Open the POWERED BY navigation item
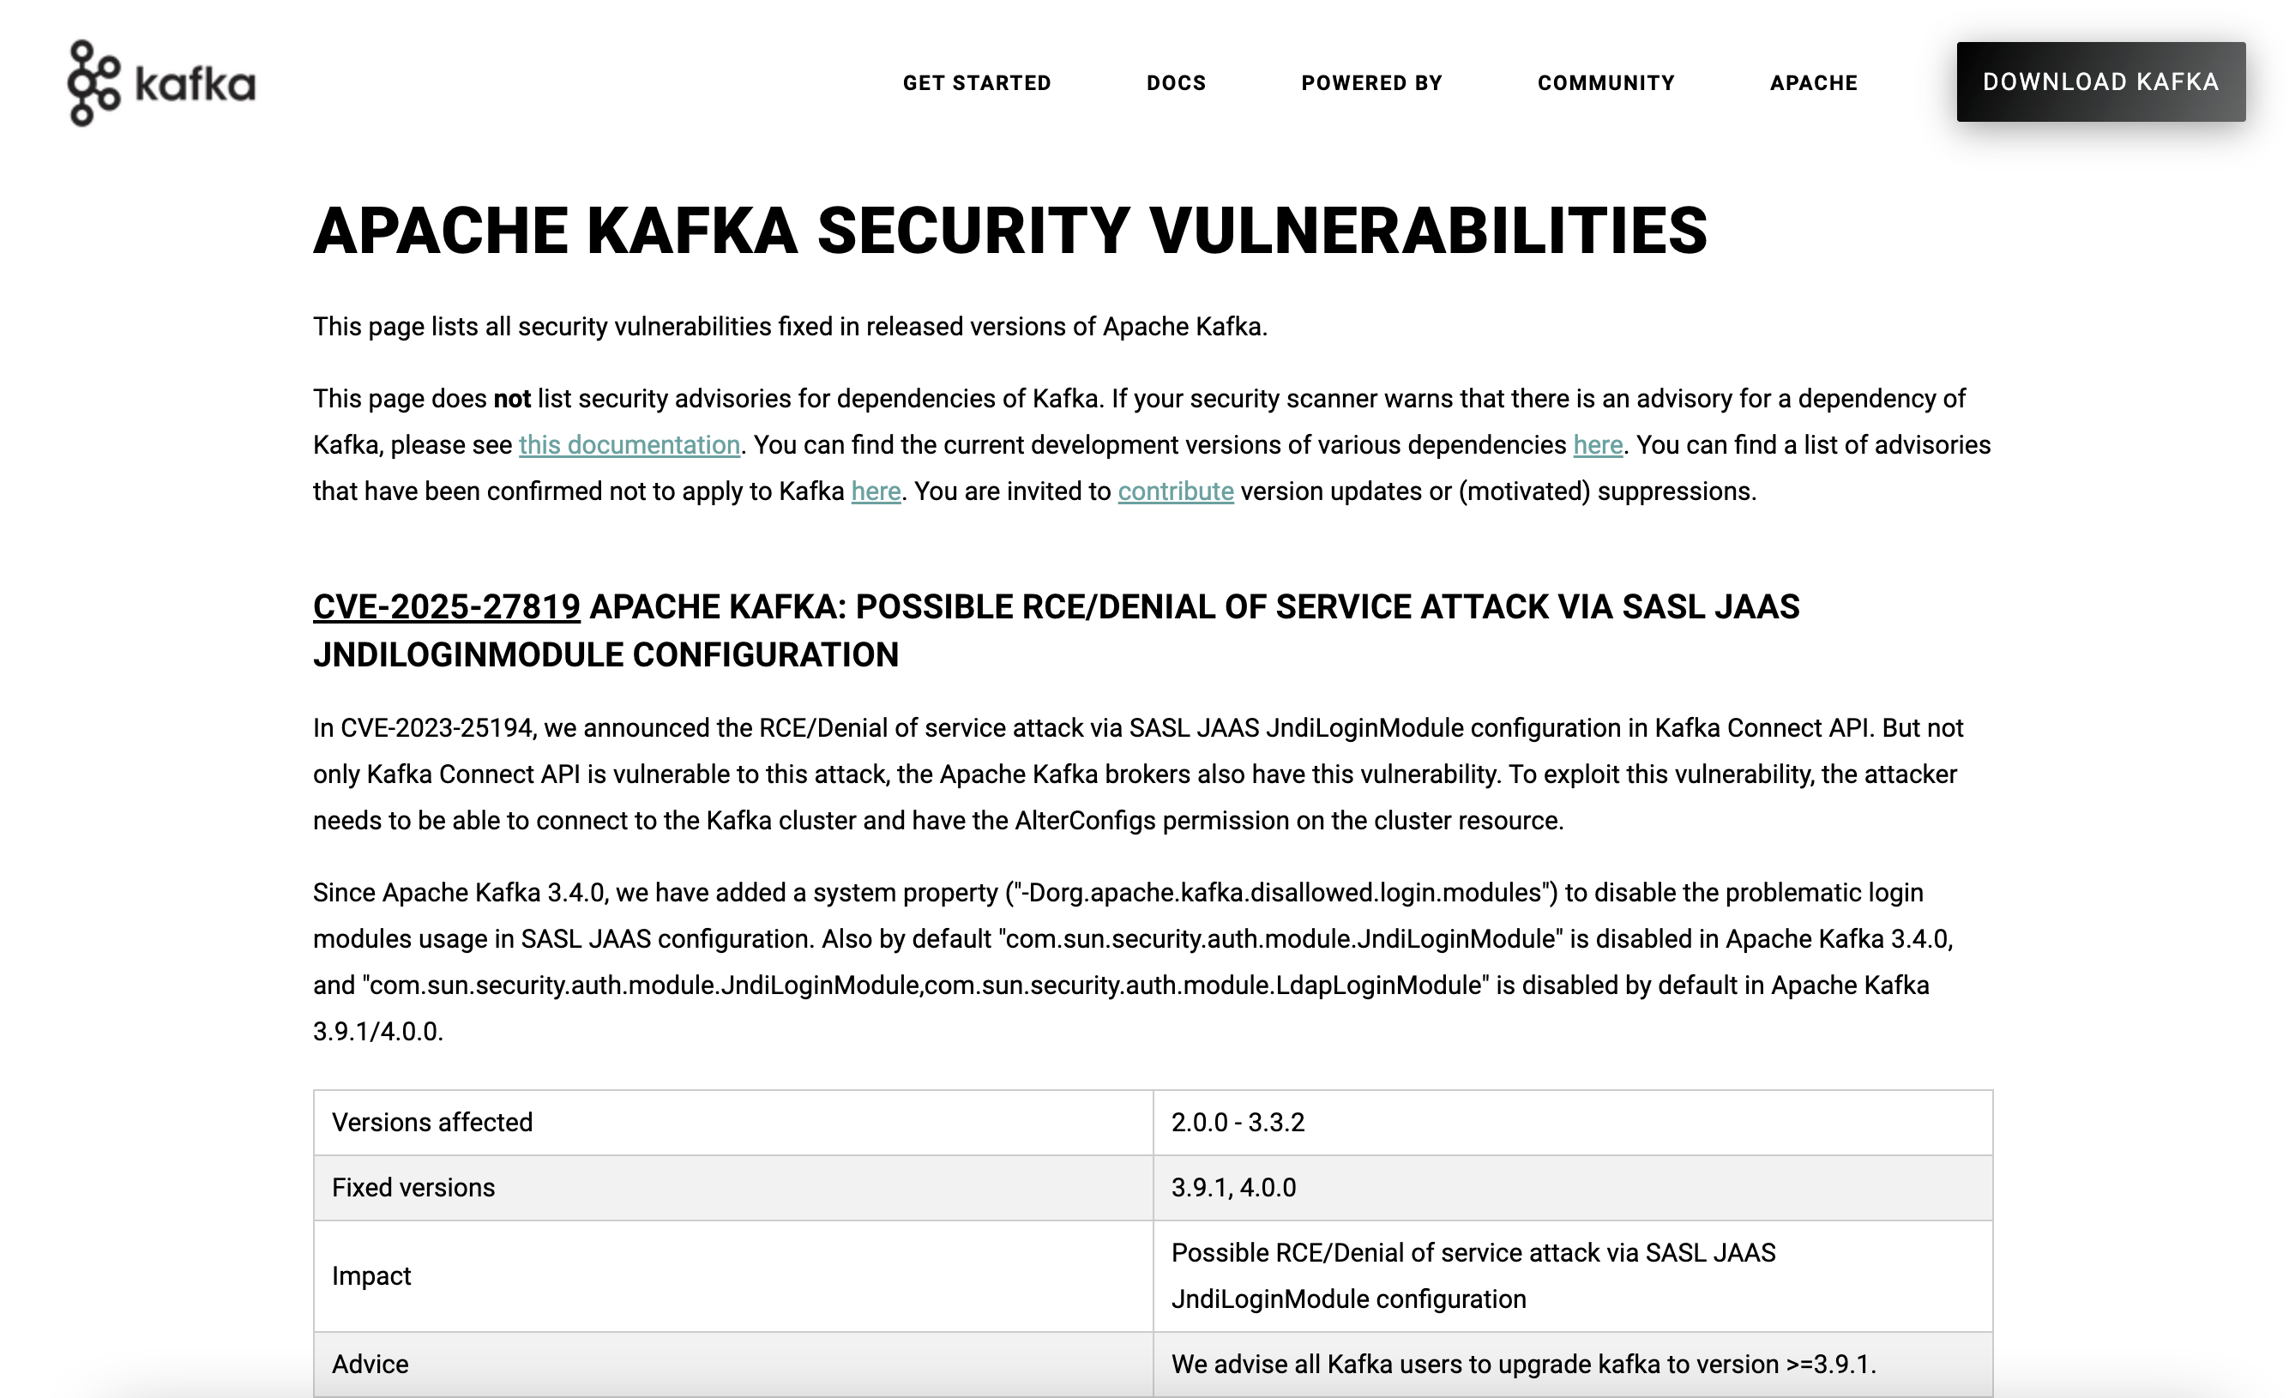Image resolution: width=2295 pixels, height=1398 pixels. click(1371, 82)
